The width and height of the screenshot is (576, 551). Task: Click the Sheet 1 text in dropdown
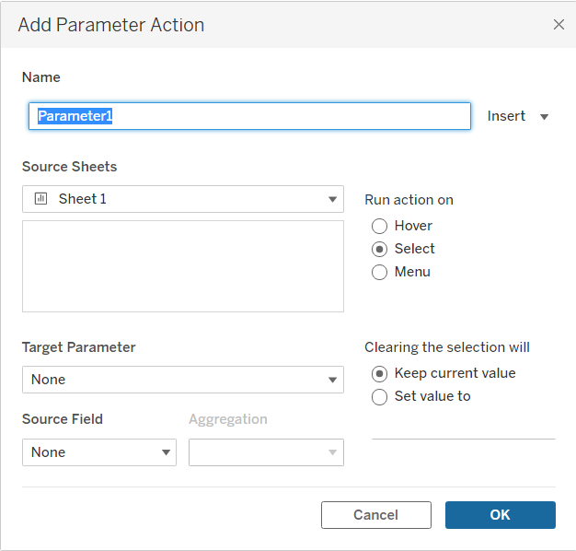(83, 199)
